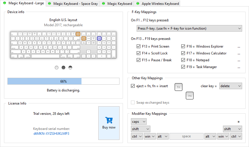The image size is (249, 147).
Task: Click the fn key icon
Action: (178, 87)
